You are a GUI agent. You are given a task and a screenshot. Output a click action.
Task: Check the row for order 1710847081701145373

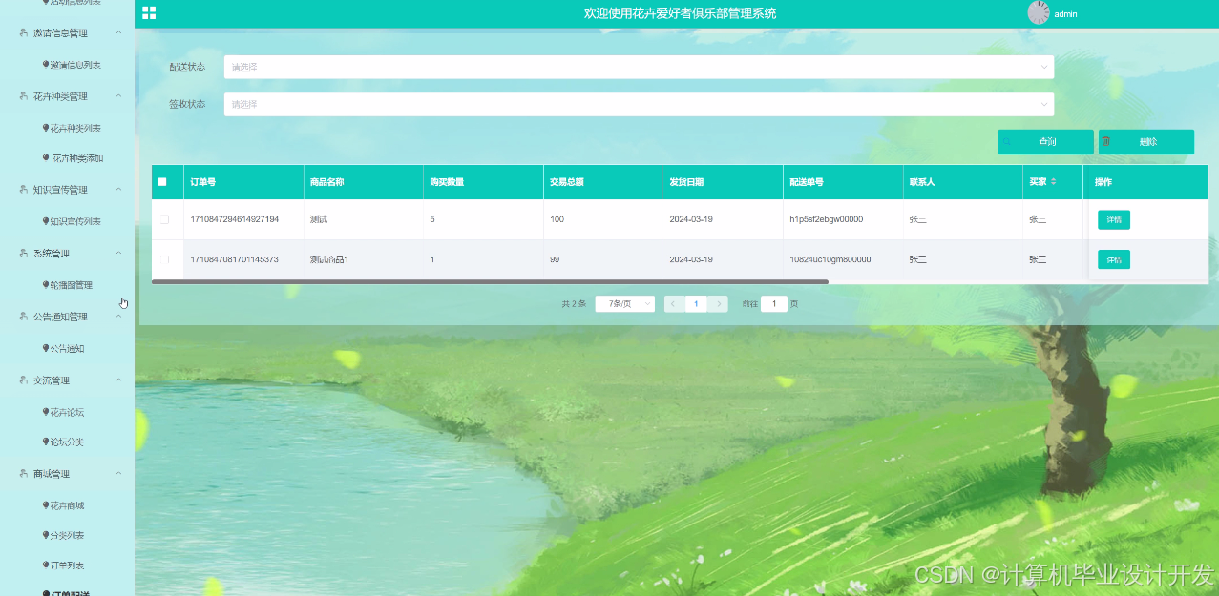[164, 259]
